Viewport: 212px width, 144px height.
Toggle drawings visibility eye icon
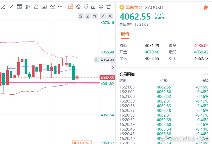pos(101,7)
